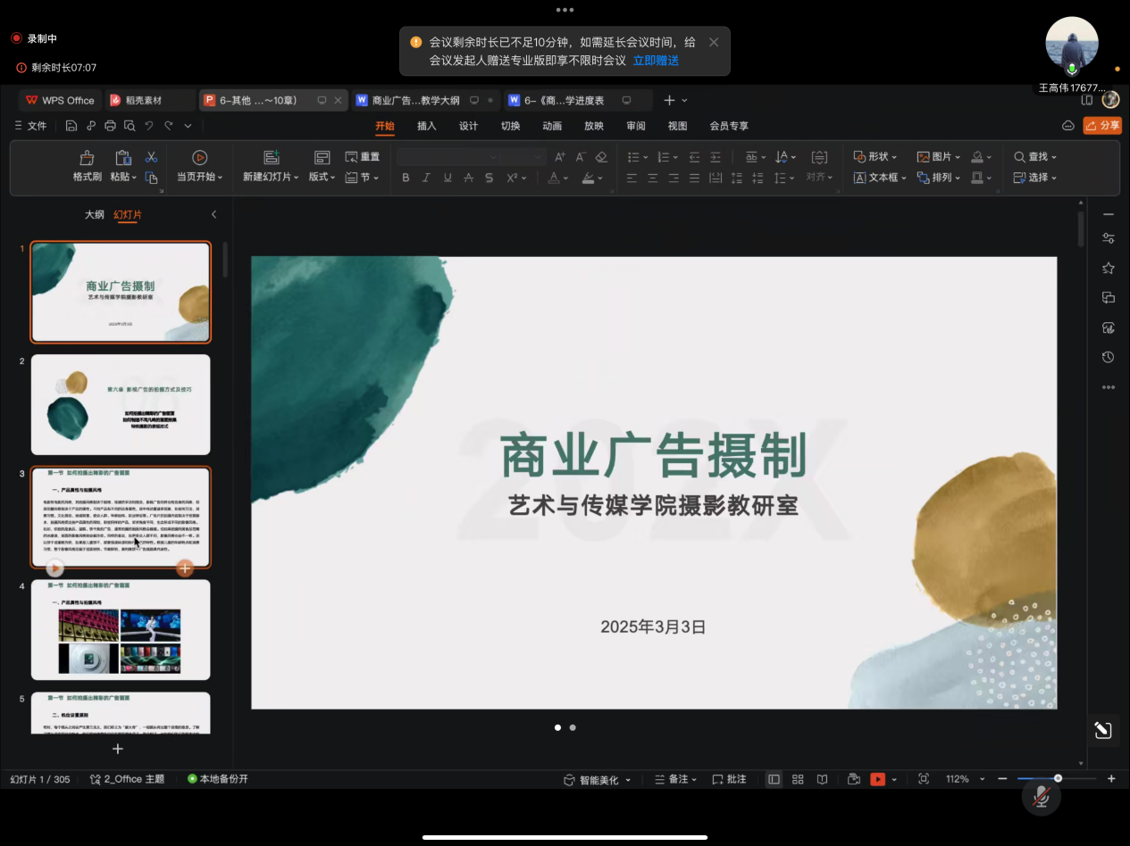This screenshot has width=1130, height=846.
Task: Click the 立即赠送 link in notification
Action: click(656, 61)
